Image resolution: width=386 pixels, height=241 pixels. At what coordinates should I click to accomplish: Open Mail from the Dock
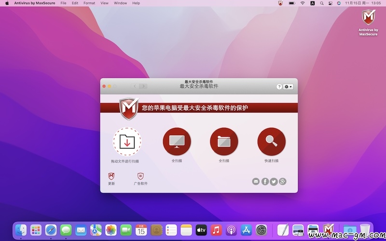pos(81,230)
